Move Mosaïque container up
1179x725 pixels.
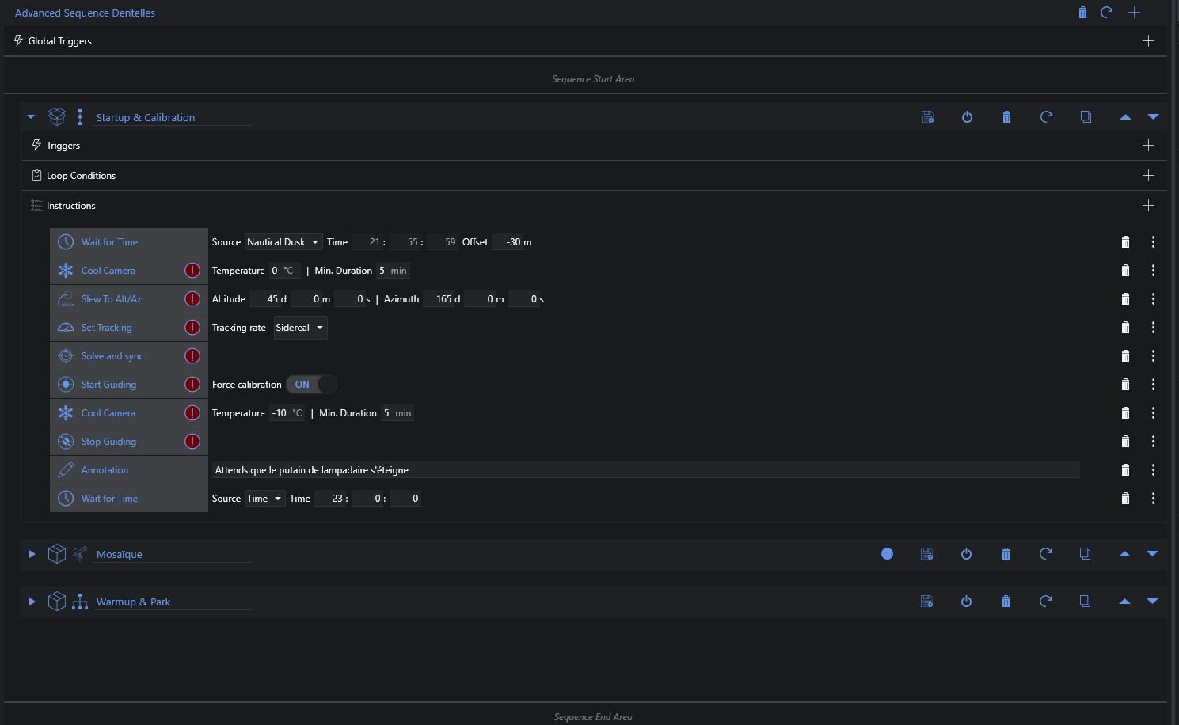click(1124, 554)
